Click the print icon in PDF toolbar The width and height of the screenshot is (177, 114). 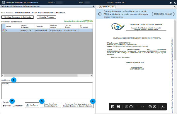(x=118, y=107)
